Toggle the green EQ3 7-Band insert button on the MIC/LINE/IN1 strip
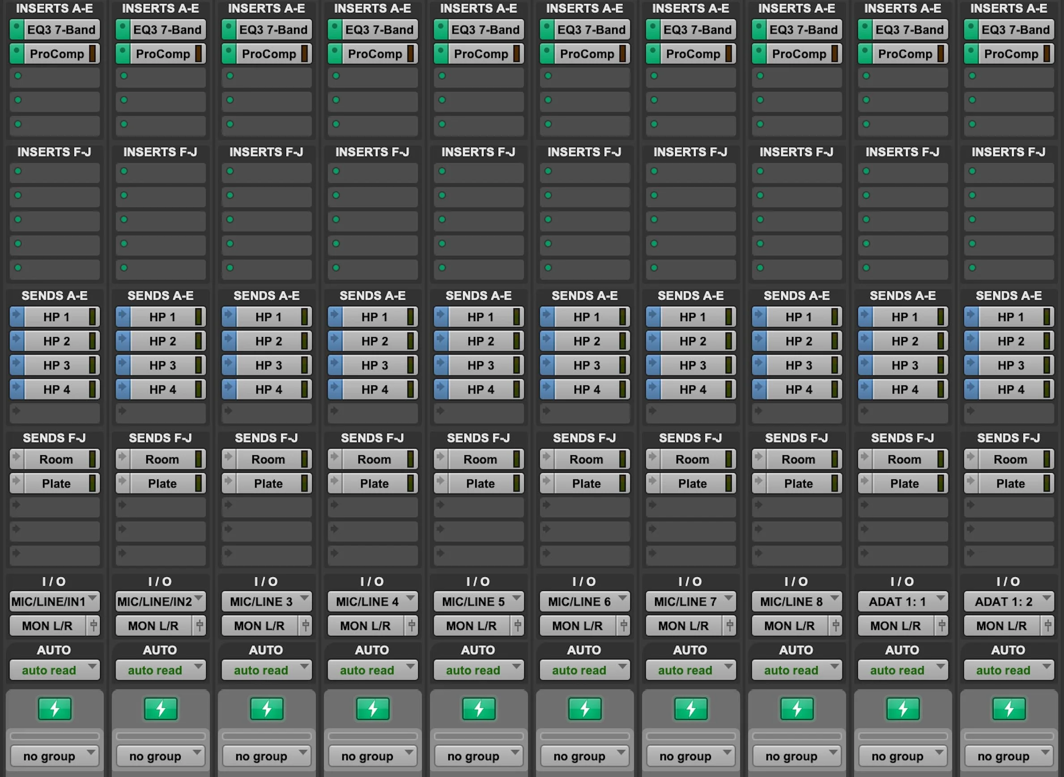 17,30
